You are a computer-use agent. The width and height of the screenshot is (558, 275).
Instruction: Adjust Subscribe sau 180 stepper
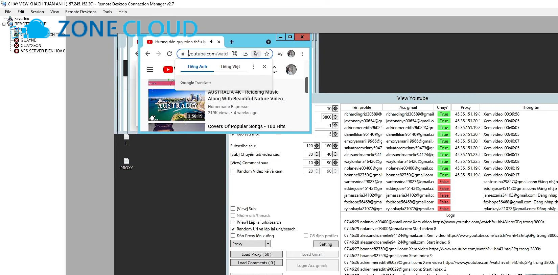tap(335, 146)
